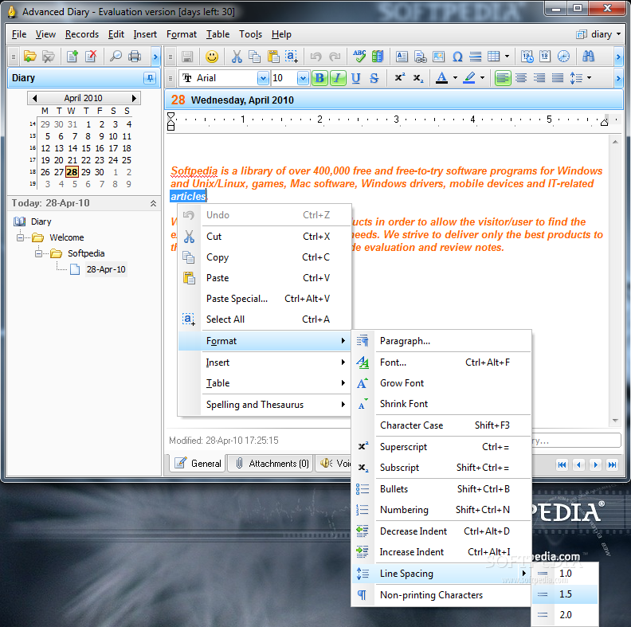Screen dimensions: 631x627
Task: Click editor scrollbar down arrow
Action: tap(615, 421)
